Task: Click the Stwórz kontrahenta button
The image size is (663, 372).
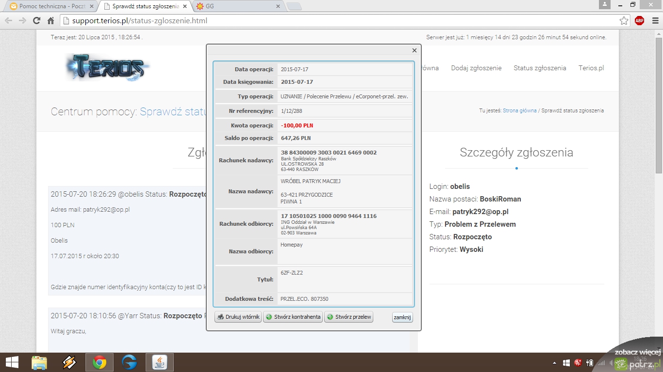Action: pos(293,317)
